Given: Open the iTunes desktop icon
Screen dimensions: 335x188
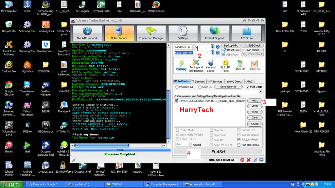Looking at the screenshot, I should click(x=9, y=147).
